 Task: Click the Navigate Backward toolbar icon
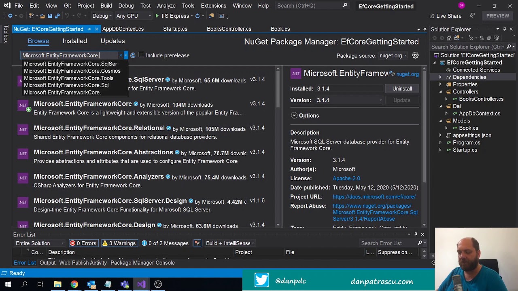[x=10, y=16]
